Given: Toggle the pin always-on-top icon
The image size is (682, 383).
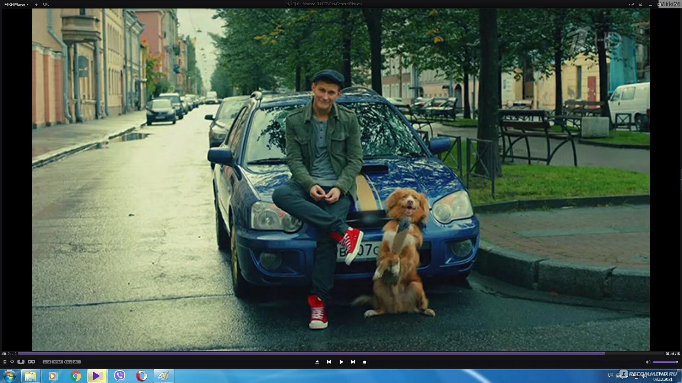Looking at the screenshot, I should pos(632,5).
